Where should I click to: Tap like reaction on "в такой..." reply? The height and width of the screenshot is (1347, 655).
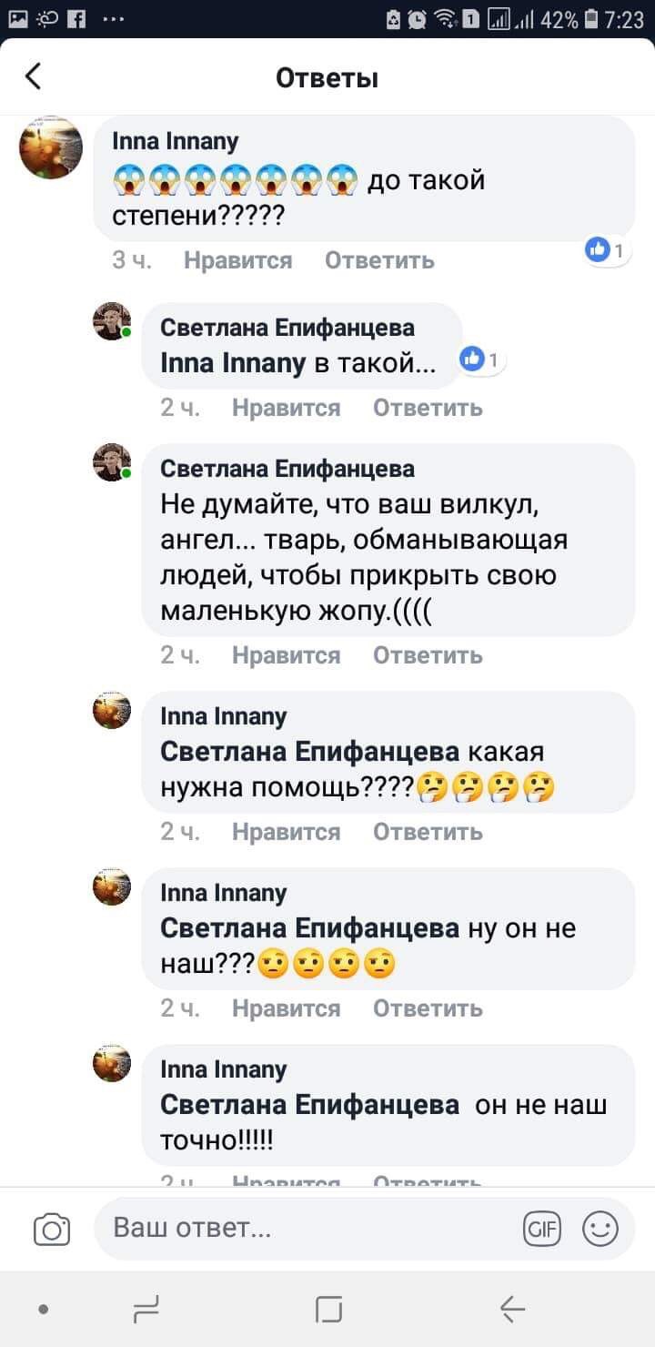[x=479, y=360]
